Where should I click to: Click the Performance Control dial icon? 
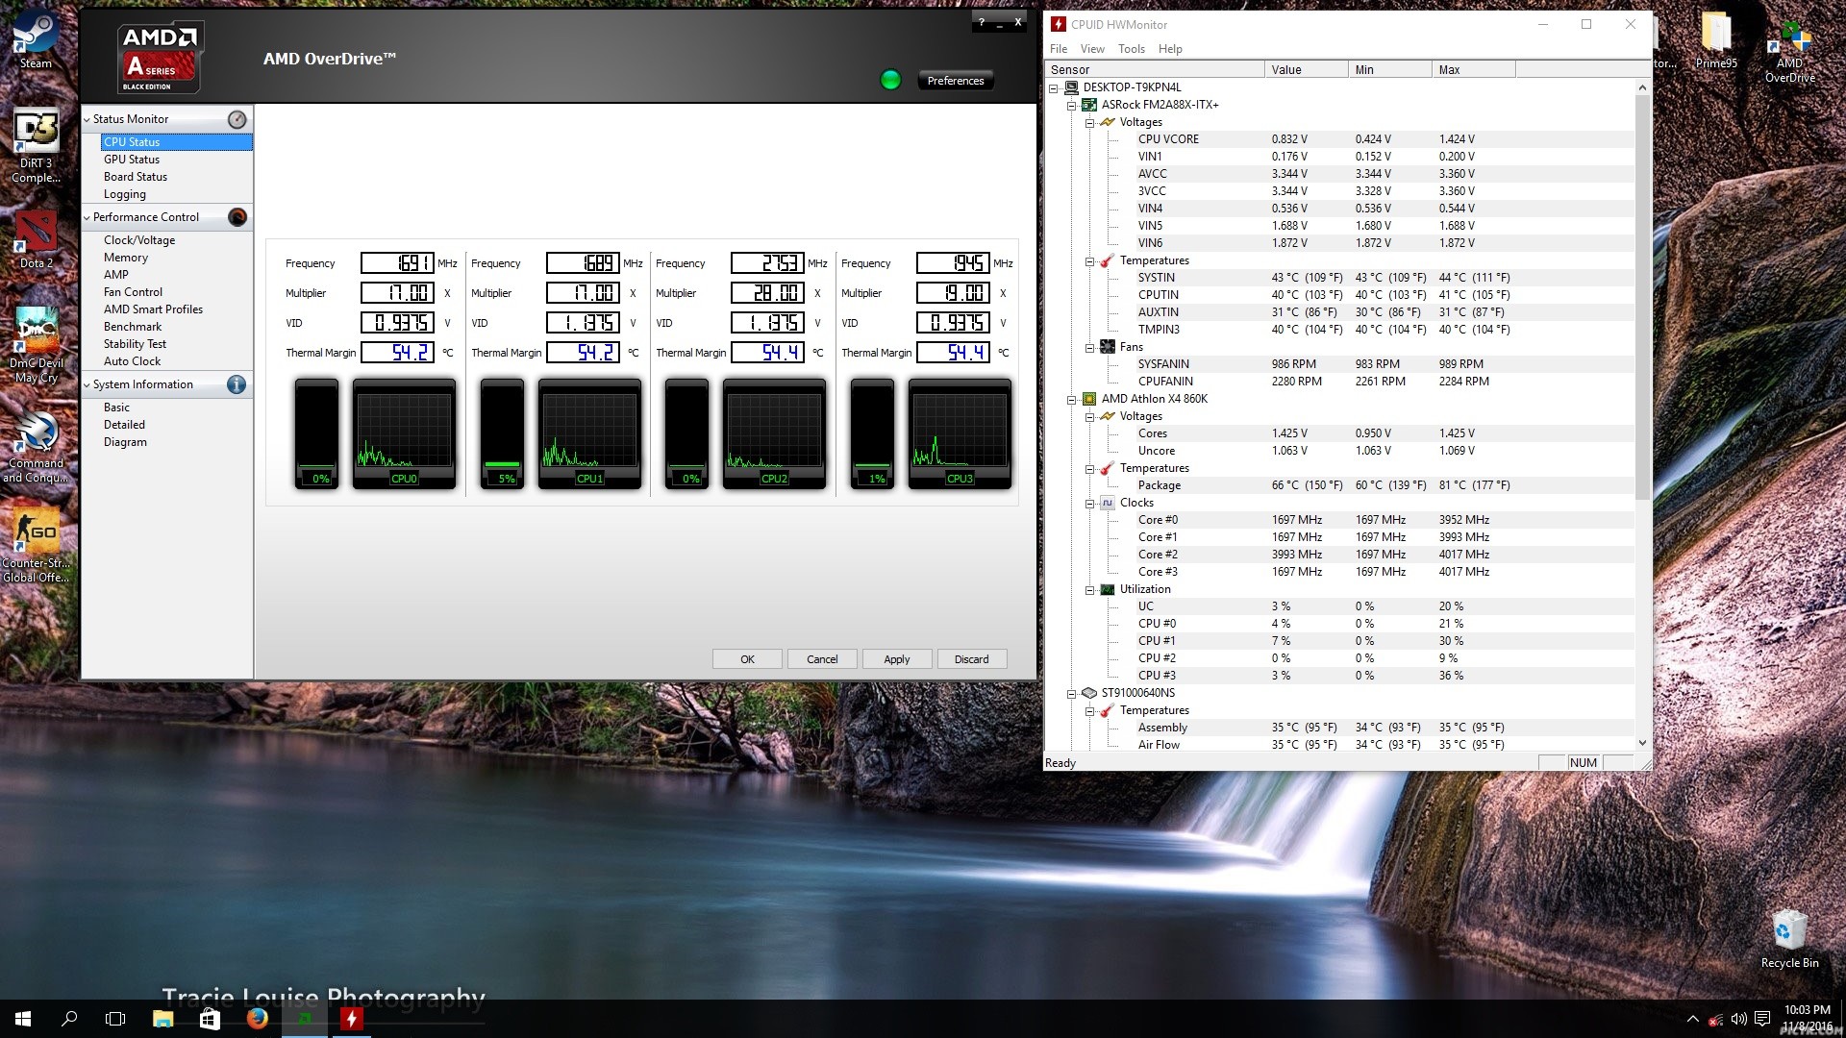click(237, 217)
